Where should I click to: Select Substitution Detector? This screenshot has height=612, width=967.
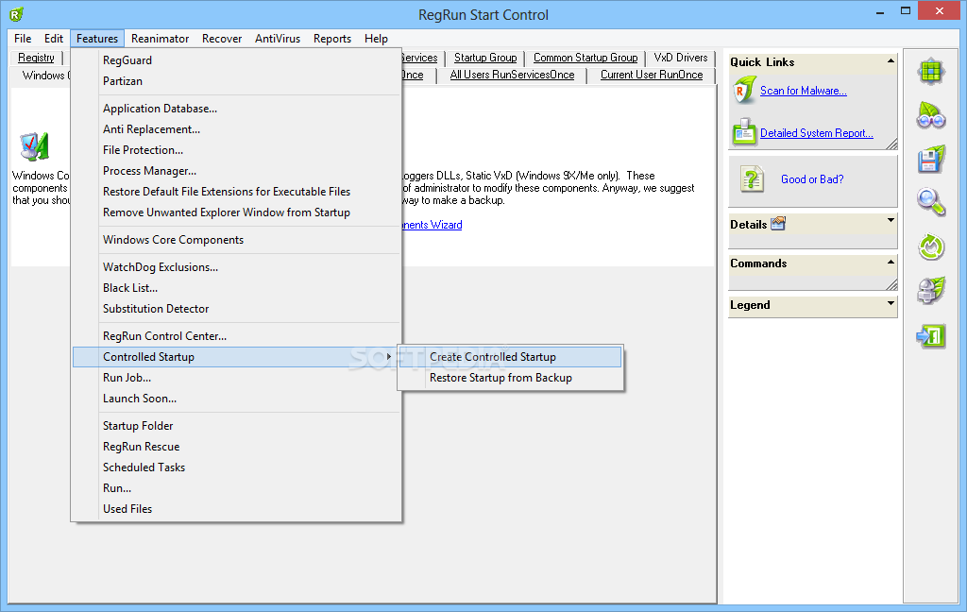point(237,309)
